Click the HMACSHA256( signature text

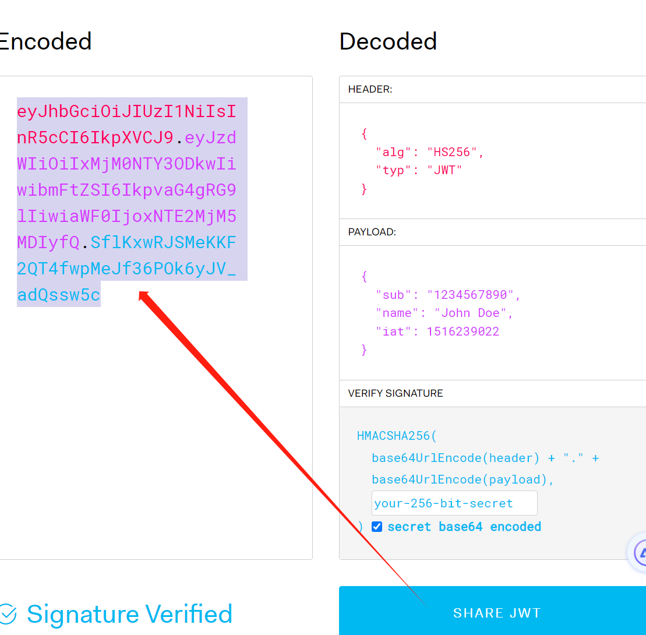tap(397, 436)
